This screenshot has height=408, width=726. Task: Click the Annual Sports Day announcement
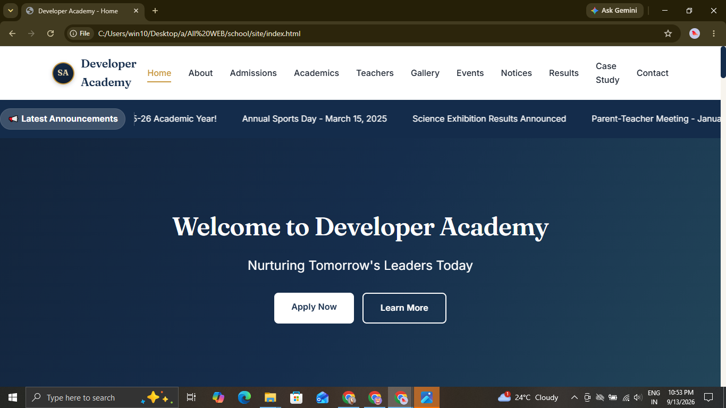pyautogui.click(x=315, y=119)
